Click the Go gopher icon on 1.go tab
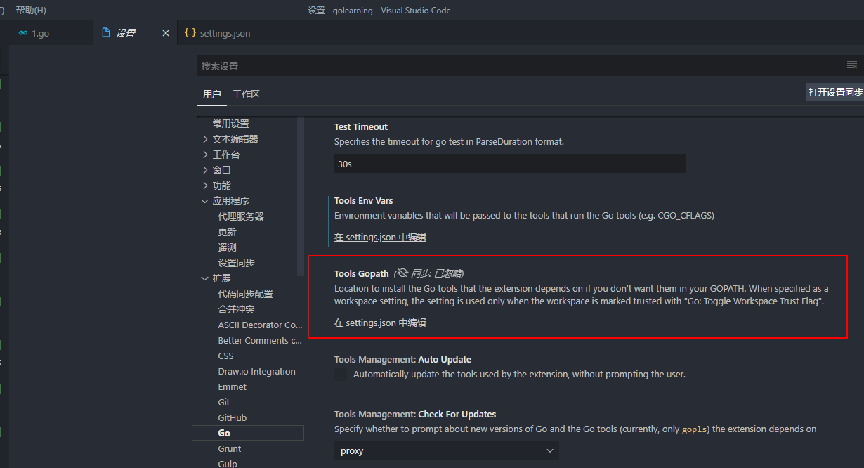The width and height of the screenshot is (864, 468). (x=22, y=33)
